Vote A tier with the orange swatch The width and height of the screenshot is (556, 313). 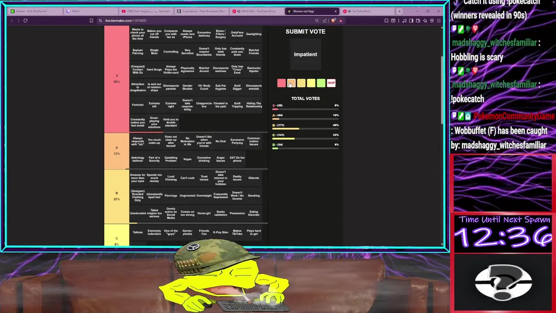(291, 83)
